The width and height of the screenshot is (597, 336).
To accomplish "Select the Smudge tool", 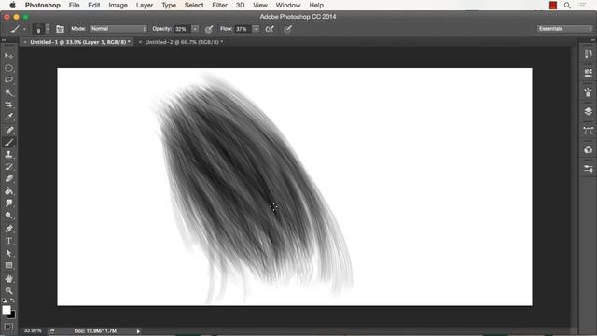I will pos(8,203).
